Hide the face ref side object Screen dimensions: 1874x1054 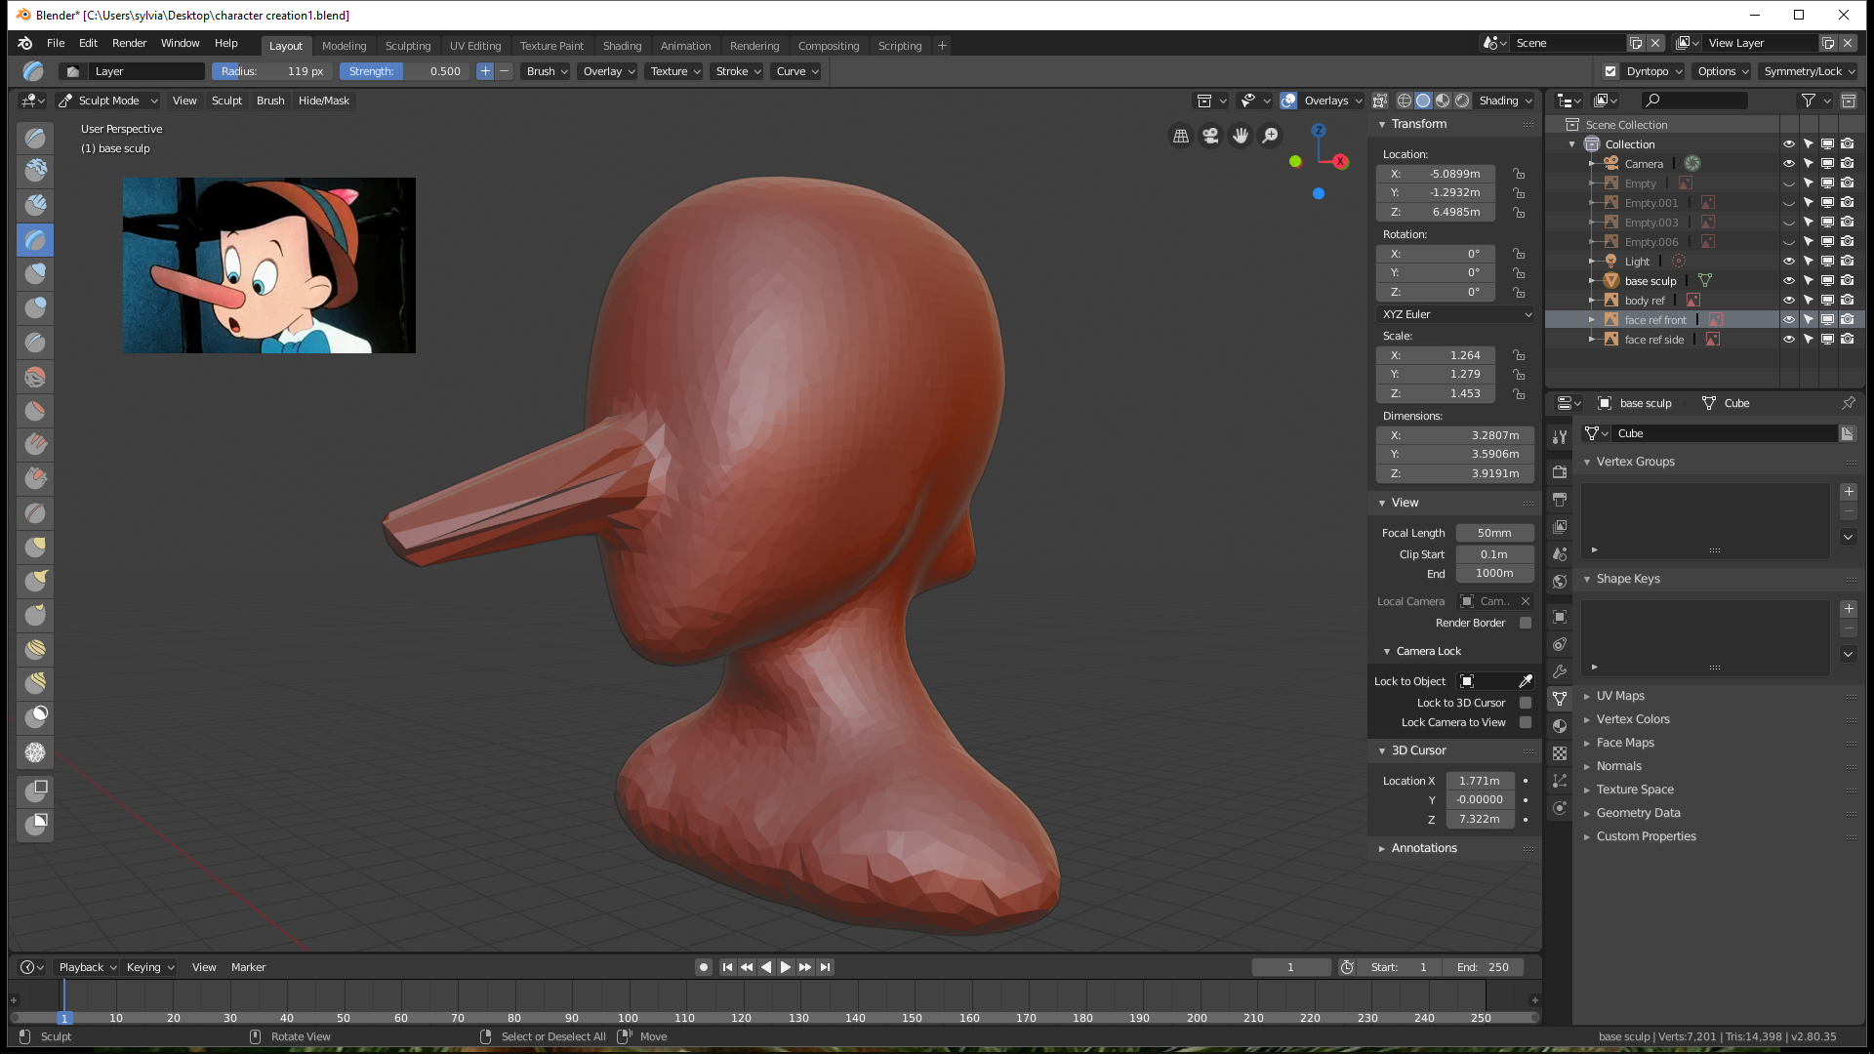click(x=1788, y=340)
